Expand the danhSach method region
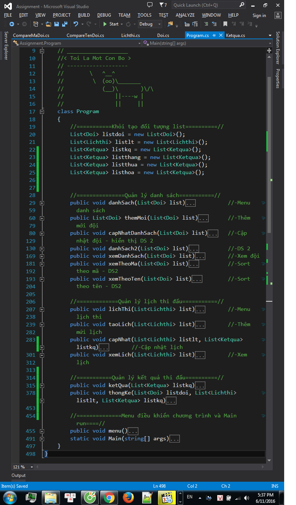Image resolution: width=296 pixels, height=505 pixels. pos(42,203)
